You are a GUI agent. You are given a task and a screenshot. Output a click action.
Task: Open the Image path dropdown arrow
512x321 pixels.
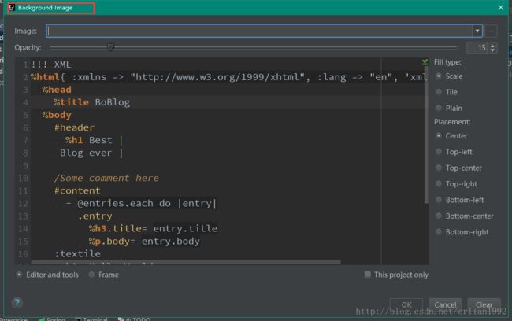(477, 31)
